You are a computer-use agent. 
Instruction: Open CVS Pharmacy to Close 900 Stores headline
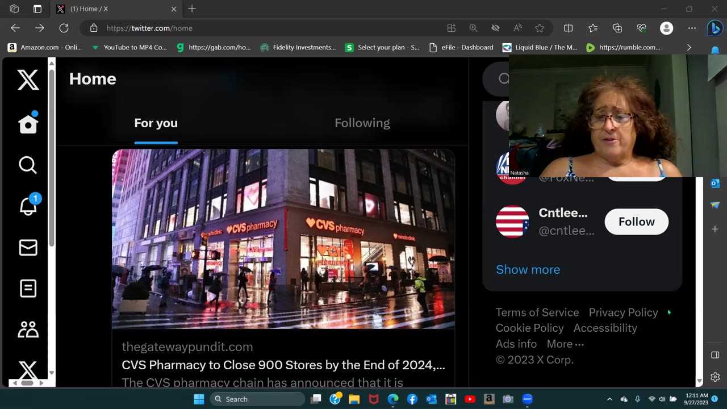click(x=283, y=365)
